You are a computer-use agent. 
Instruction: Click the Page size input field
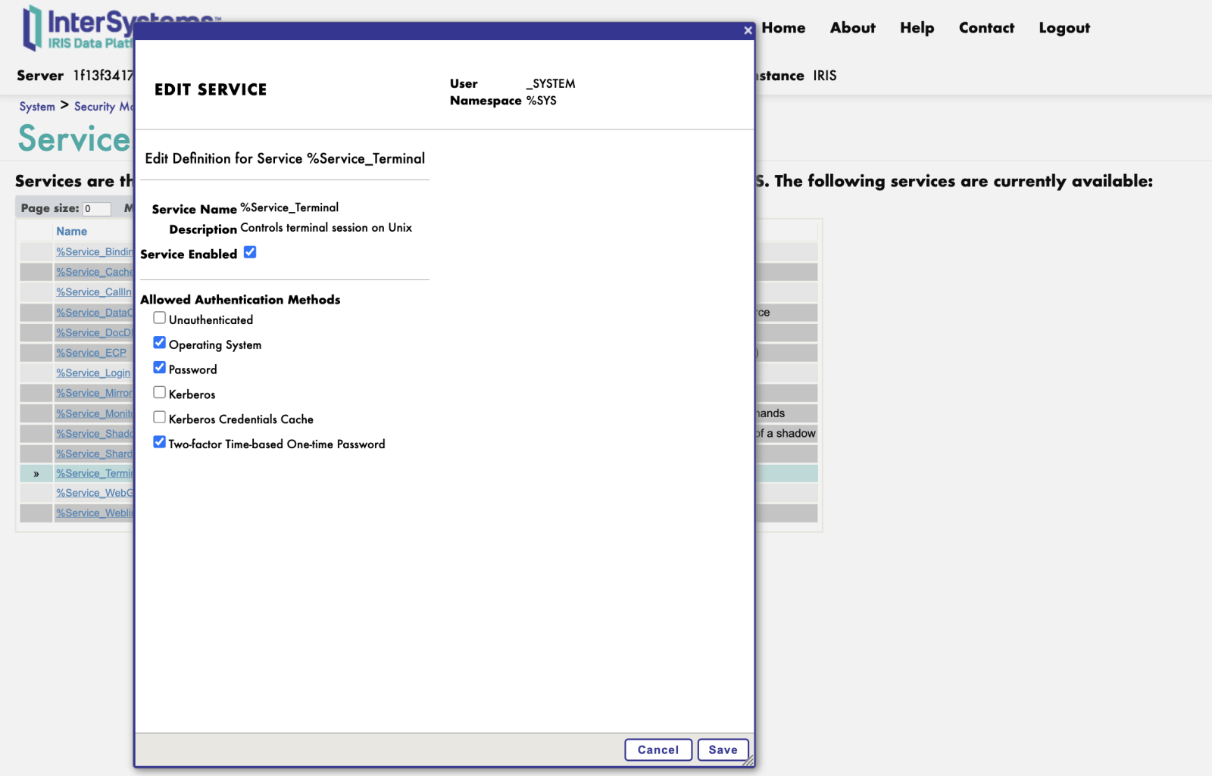97,209
